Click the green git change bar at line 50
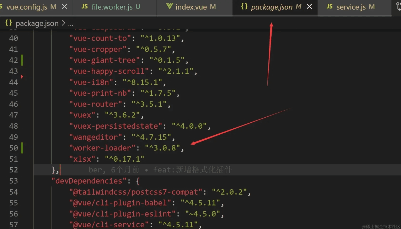The height and width of the screenshot is (229, 401). pyautogui.click(x=22, y=148)
